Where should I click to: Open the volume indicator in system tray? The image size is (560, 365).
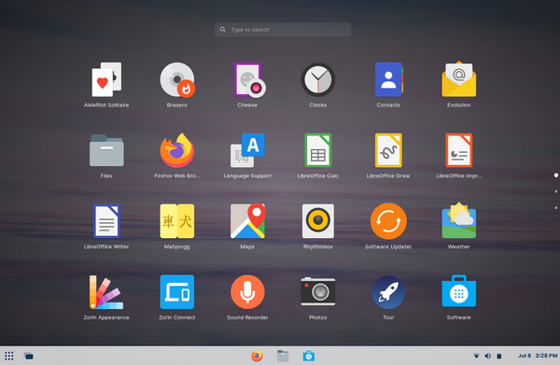click(x=487, y=356)
